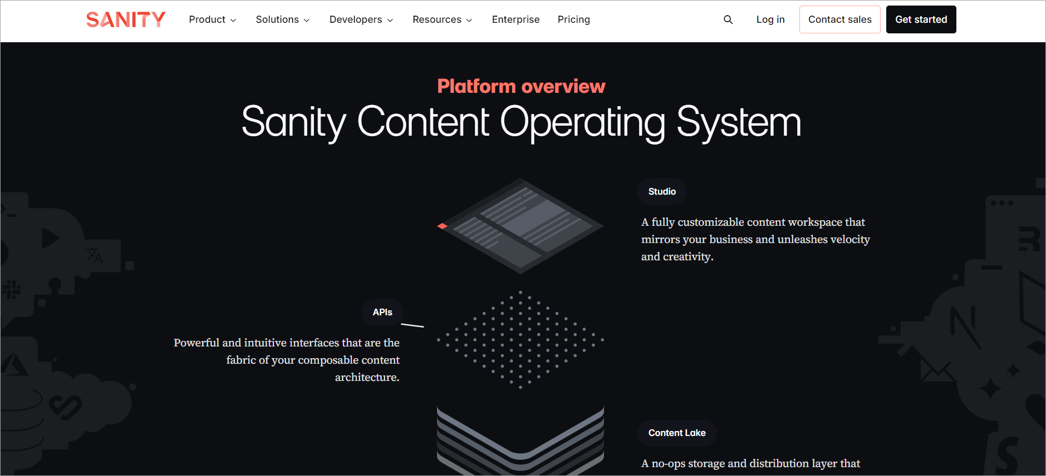Expand the Solutions menu
The height and width of the screenshot is (476, 1046).
[283, 19]
